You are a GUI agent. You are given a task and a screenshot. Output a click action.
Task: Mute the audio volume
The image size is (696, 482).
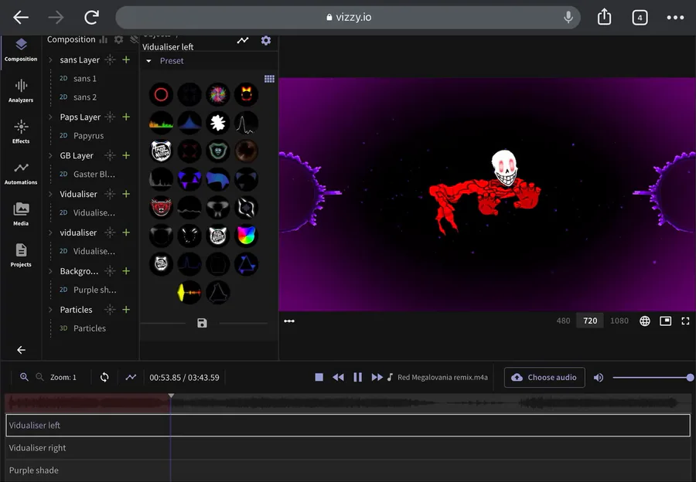tap(599, 378)
